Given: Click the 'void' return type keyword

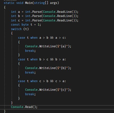Looking at the screenshot, I should click(x=20, y=3).
